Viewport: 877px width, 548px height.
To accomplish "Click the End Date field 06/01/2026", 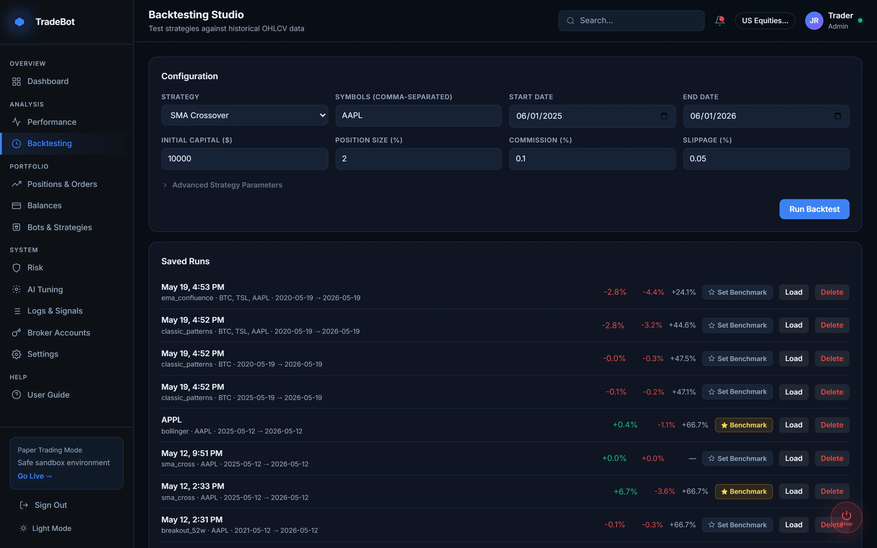I will pyautogui.click(x=766, y=116).
